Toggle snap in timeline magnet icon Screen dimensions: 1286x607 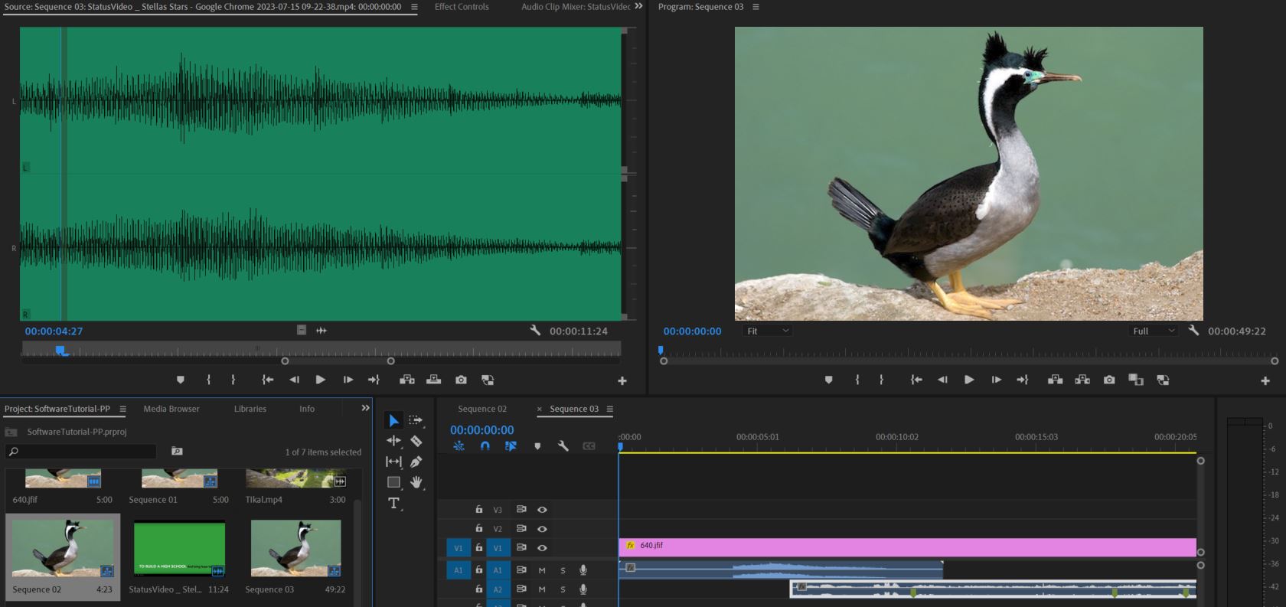point(485,446)
